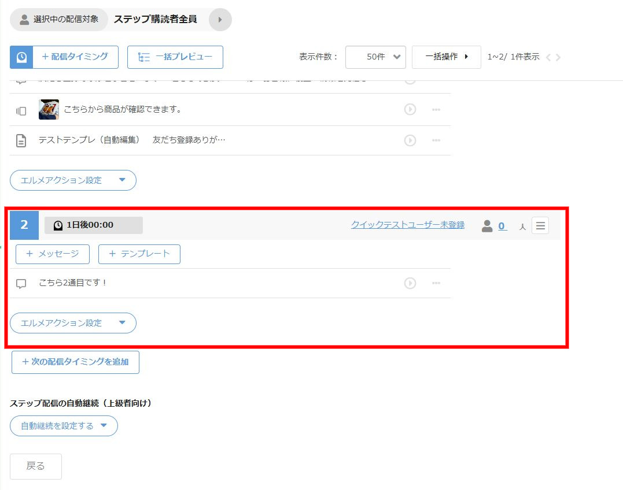623x490 pixels.
Task: Open the 表示件数 50件 dropdown
Action: click(375, 57)
